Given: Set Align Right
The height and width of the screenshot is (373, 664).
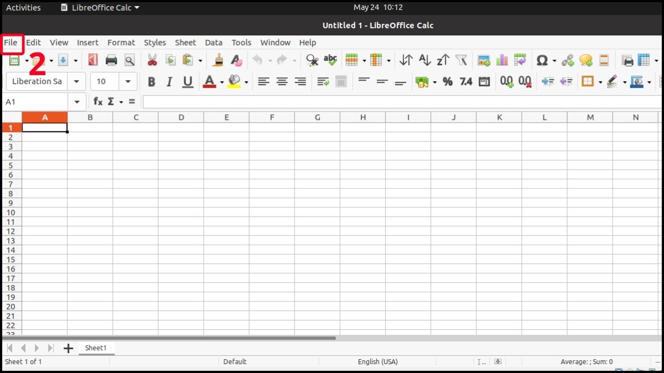Looking at the screenshot, I should 300,82.
